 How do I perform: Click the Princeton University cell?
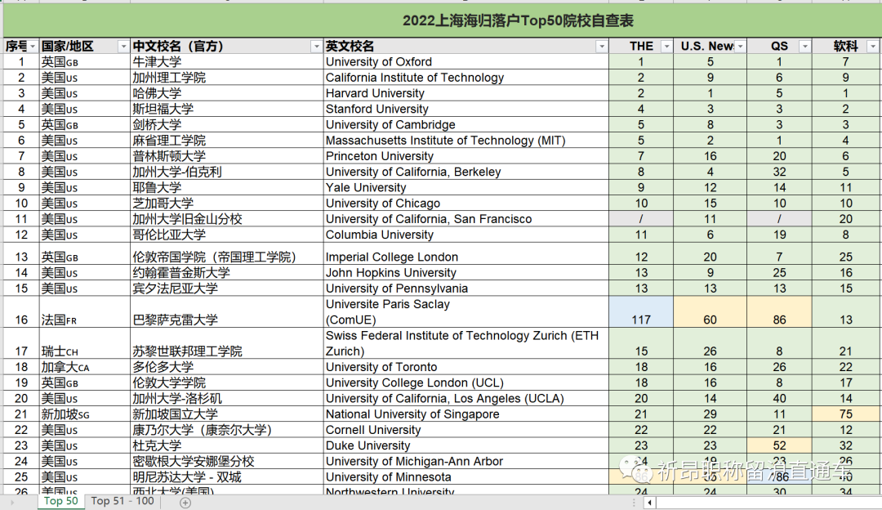[x=466, y=156]
